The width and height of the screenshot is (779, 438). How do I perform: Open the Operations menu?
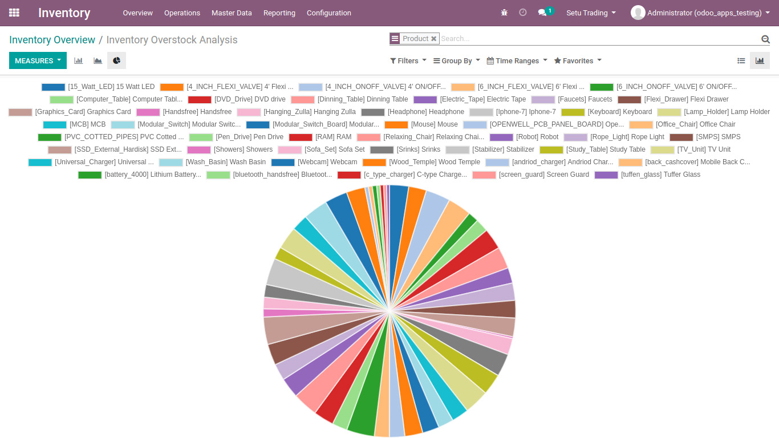(182, 13)
